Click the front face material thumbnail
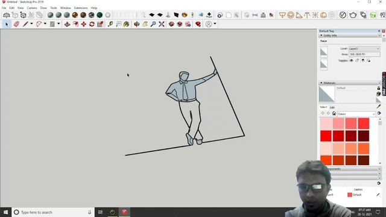The height and width of the screenshot is (217, 386). [324, 51]
